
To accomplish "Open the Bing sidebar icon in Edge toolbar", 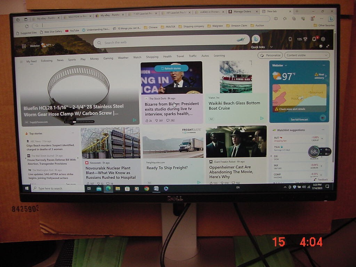I will (331, 19).
